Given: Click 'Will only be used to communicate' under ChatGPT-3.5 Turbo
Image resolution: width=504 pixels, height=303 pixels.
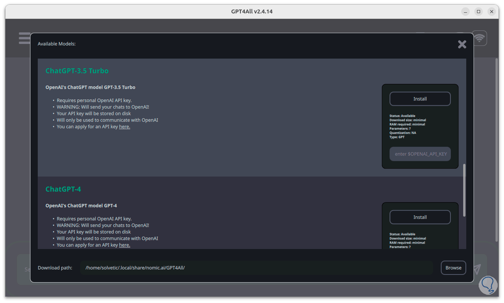Looking at the screenshot, I should tap(108, 120).
